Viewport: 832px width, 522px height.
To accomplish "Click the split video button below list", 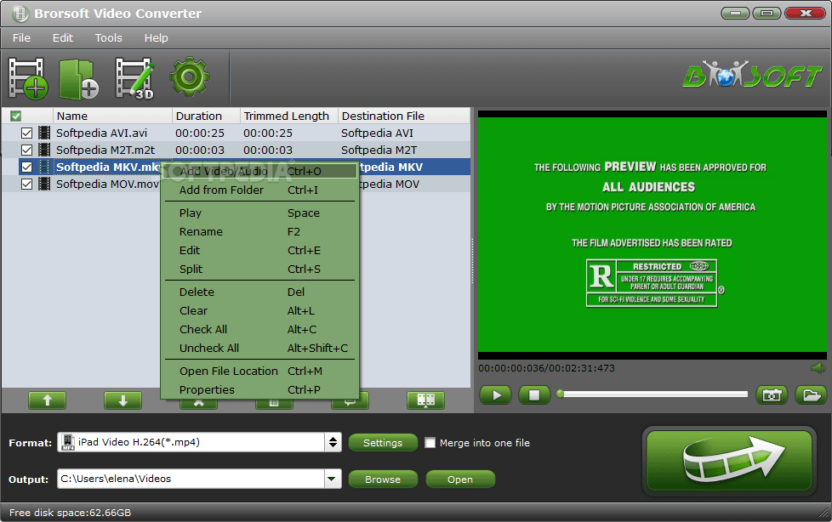I will click(x=425, y=400).
